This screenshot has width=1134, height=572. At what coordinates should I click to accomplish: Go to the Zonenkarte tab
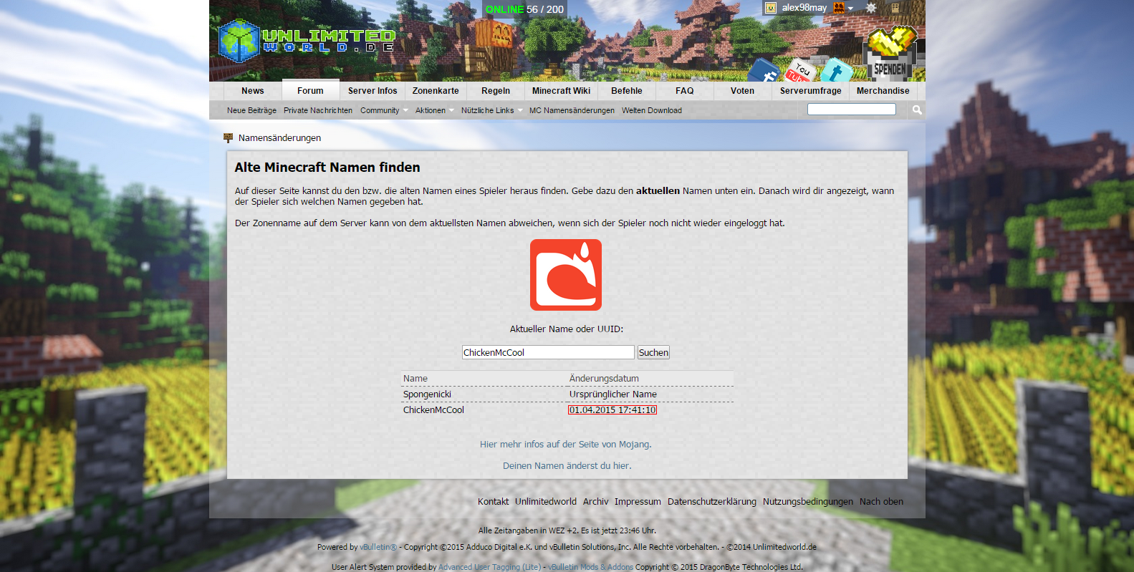coord(436,91)
